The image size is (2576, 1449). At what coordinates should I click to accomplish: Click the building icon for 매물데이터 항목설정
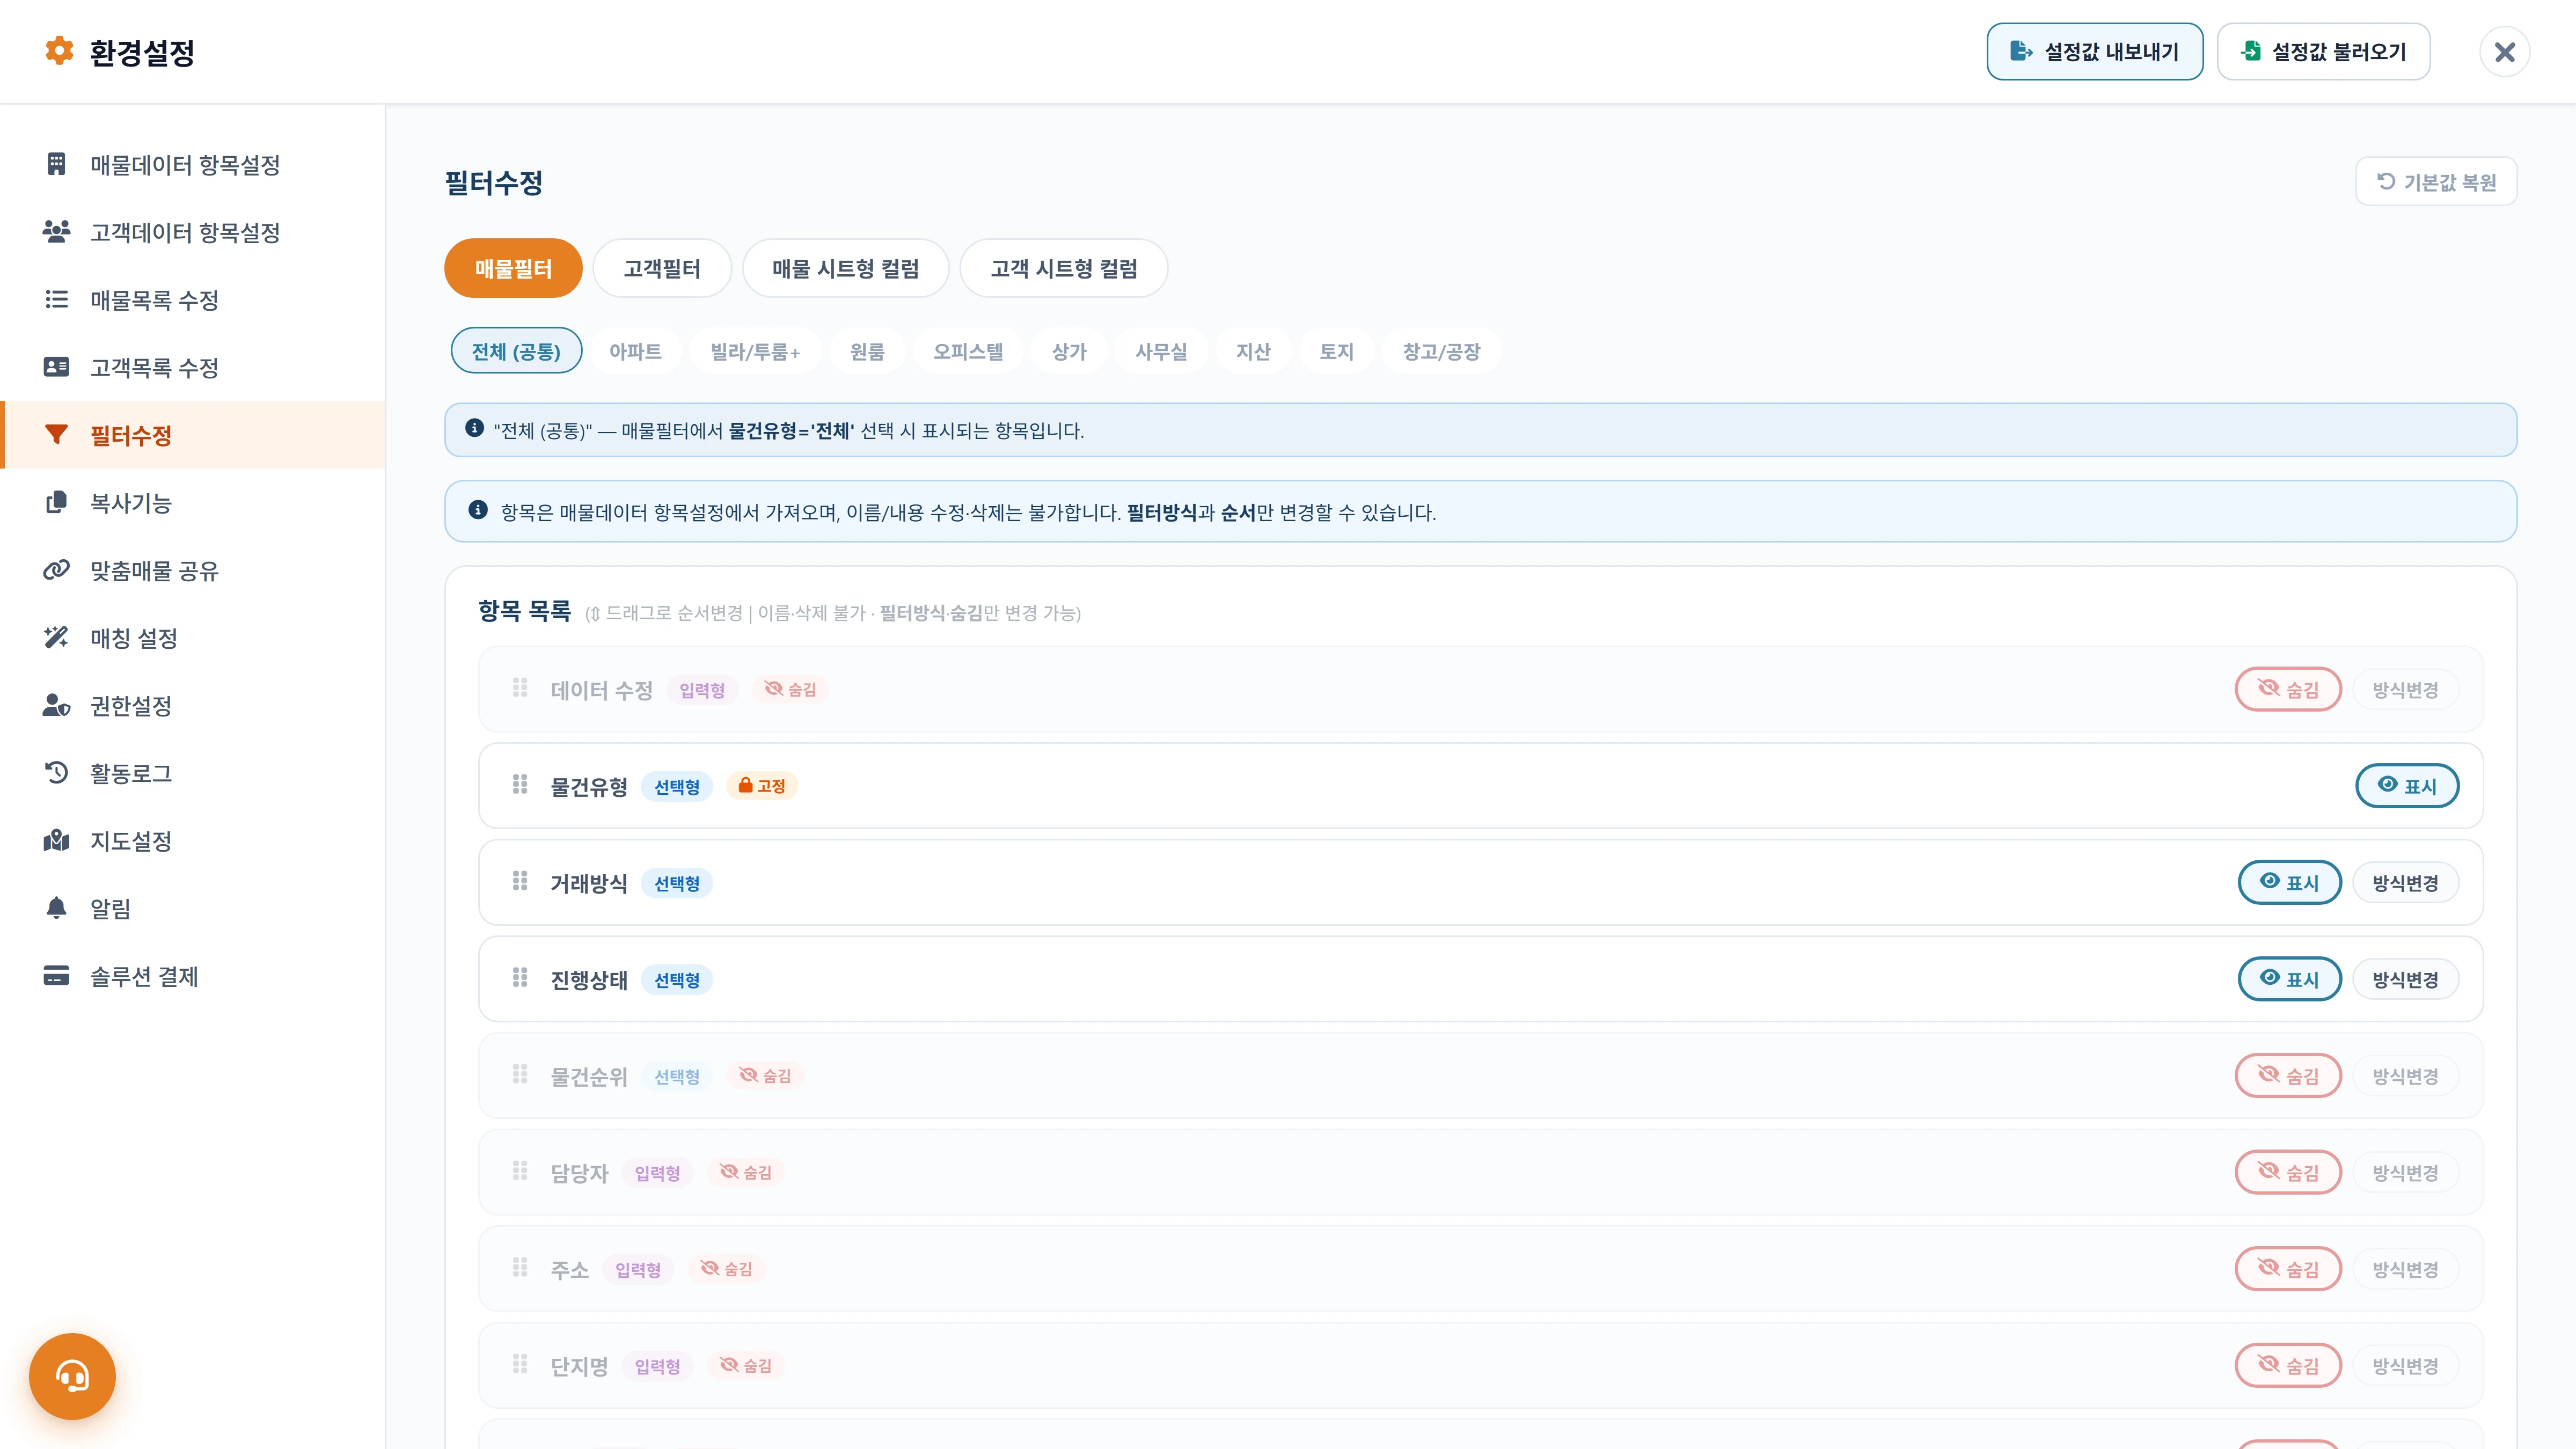point(56,164)
